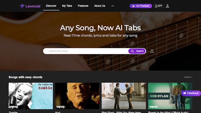This screenshot has height=113, width=201.
Task: Focus the Search Any Song field
Action: click(x=86, y=51)
